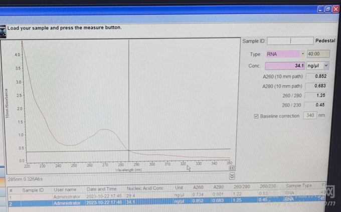Click the Sample ID input field
This screenshot has width=341, height=212.
290,41
